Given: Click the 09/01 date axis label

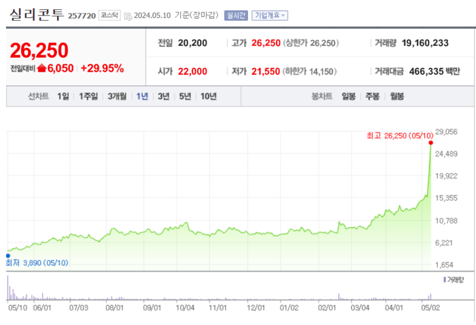Looking at the screenshot, I should [x=152, y=308].
